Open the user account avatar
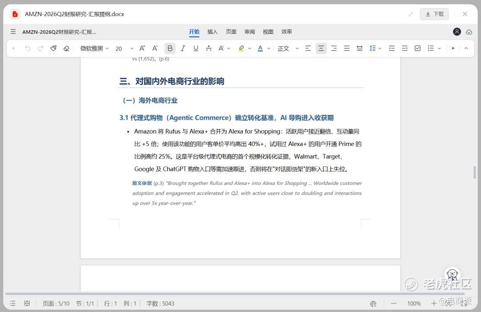The height and width of the screenshot is (312, 481). click(457, 32)
